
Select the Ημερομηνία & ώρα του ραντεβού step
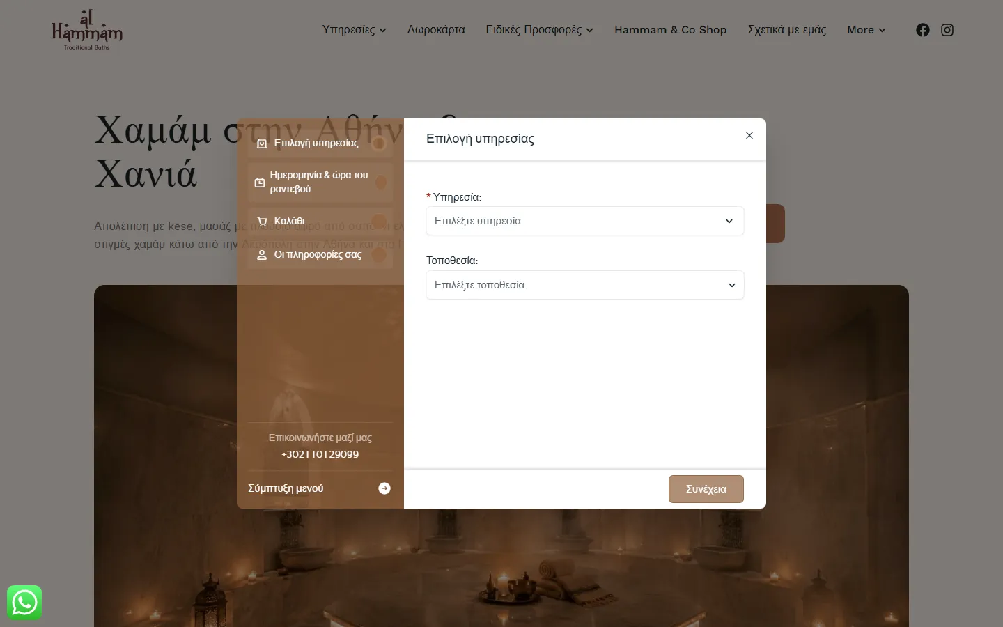click(x=320, y=183)
